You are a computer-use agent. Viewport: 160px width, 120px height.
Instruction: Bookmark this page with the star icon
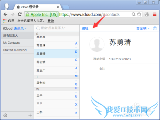tap(139, 14)
